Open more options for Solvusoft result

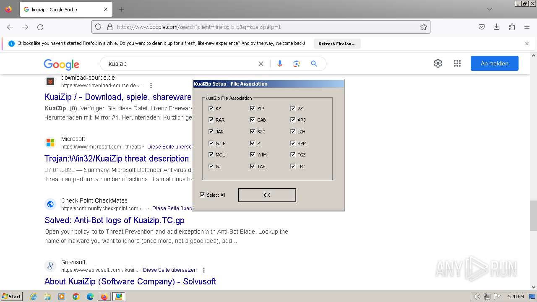pos(204,270)
